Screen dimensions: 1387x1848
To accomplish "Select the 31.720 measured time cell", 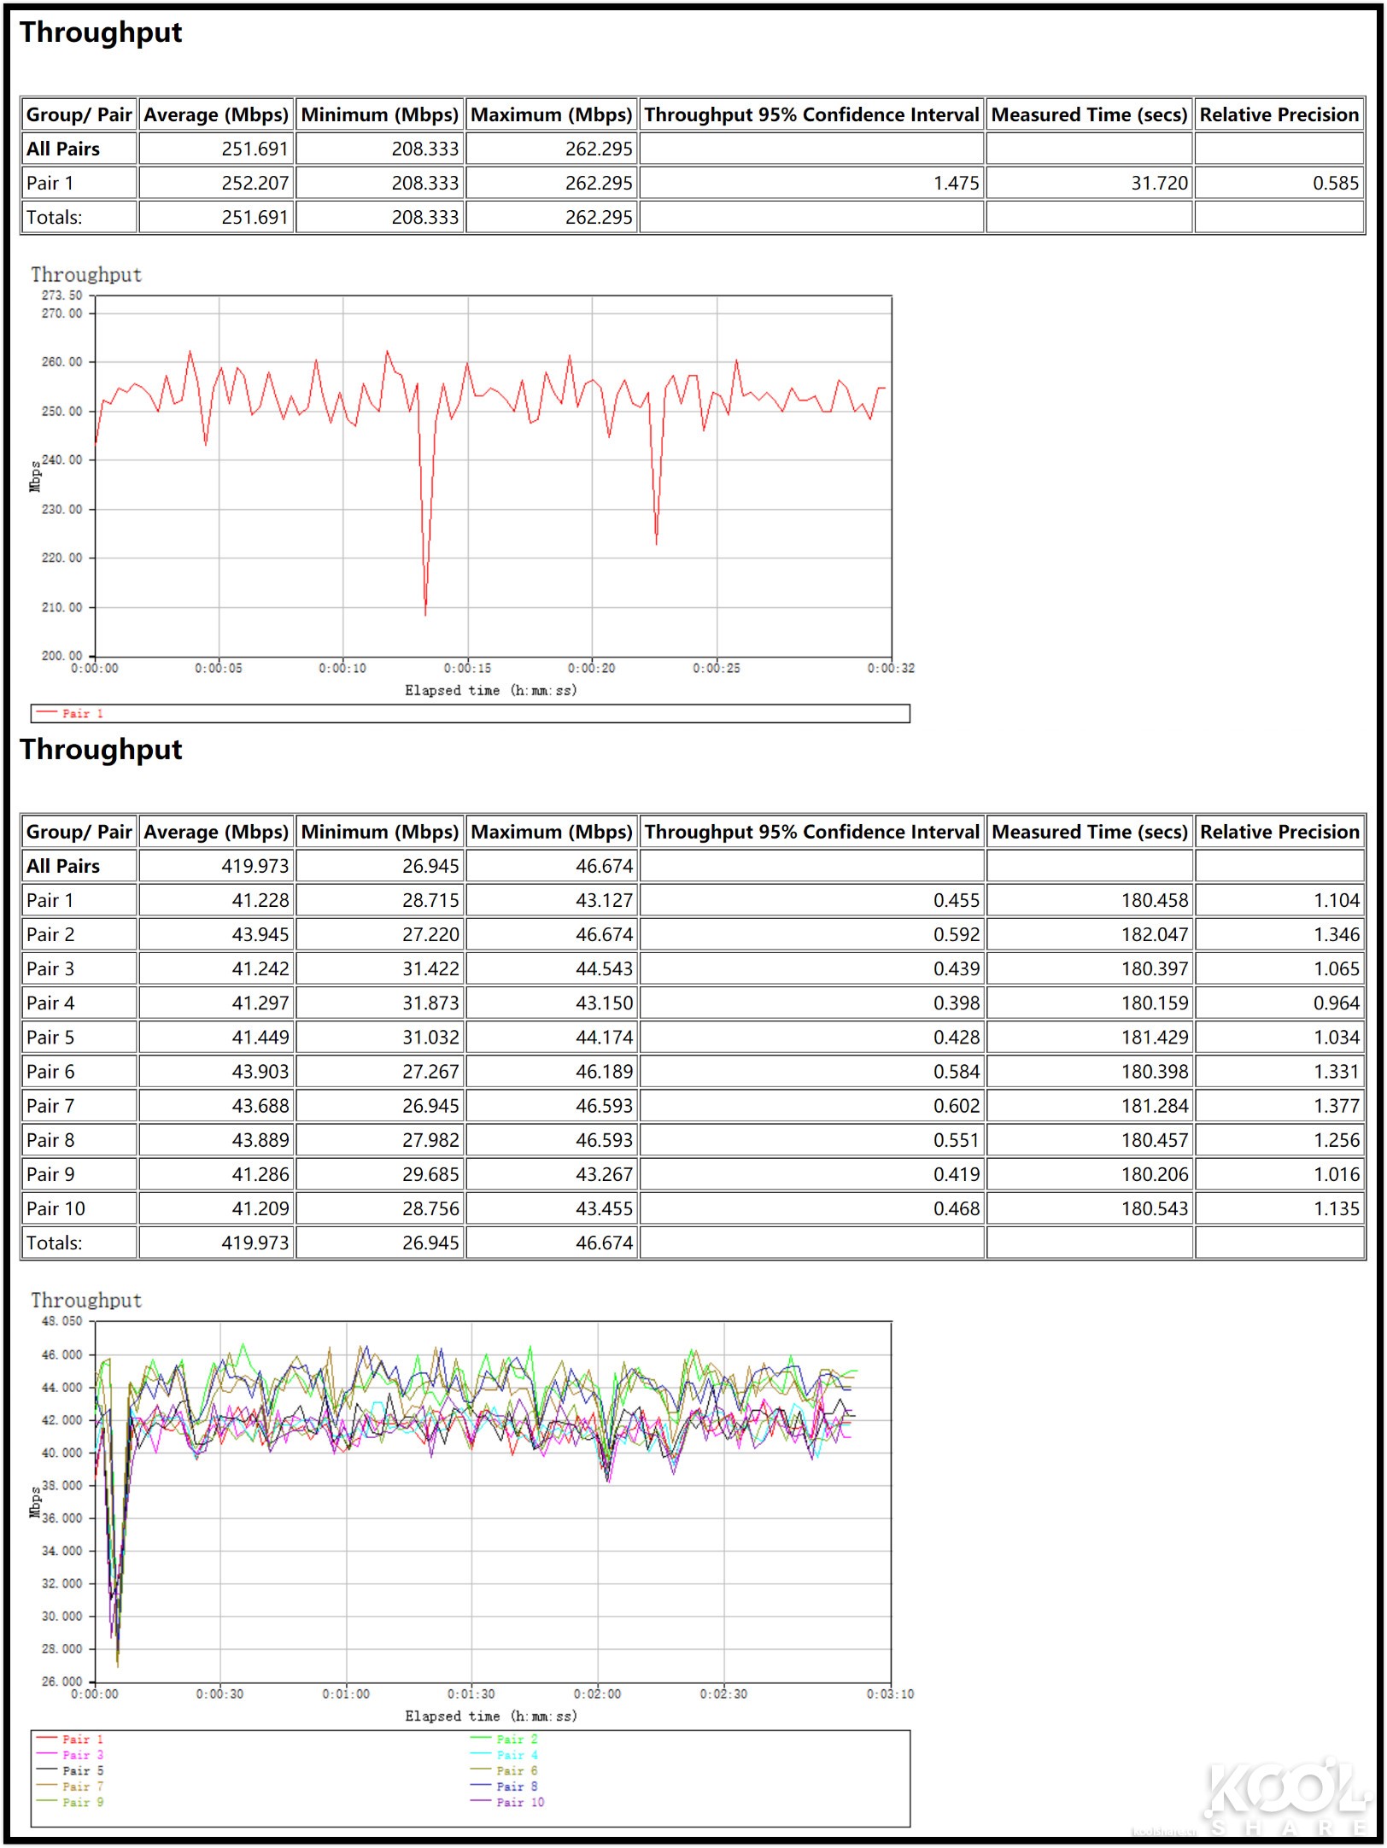I will pos(1089,183).
